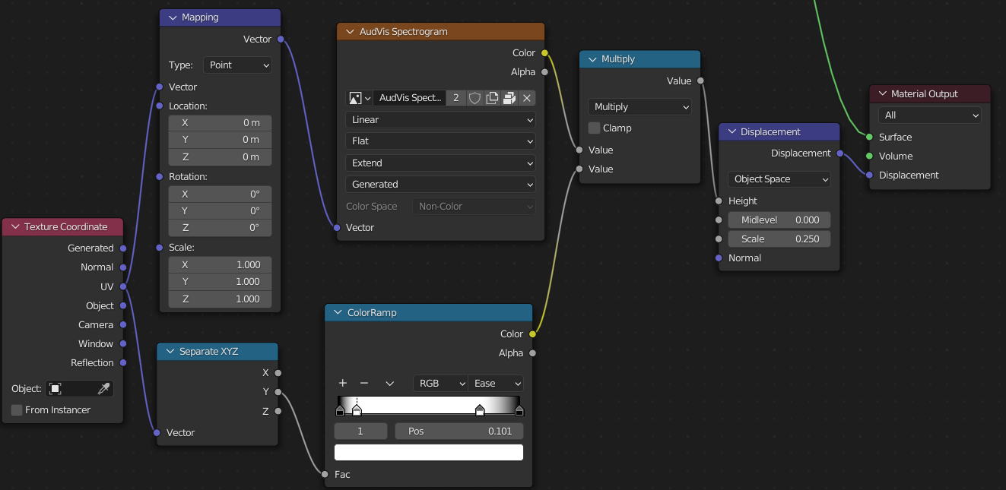
Task: Open the image browse icon in AudVis Spectrogram
Action: [x=359, y=98]
